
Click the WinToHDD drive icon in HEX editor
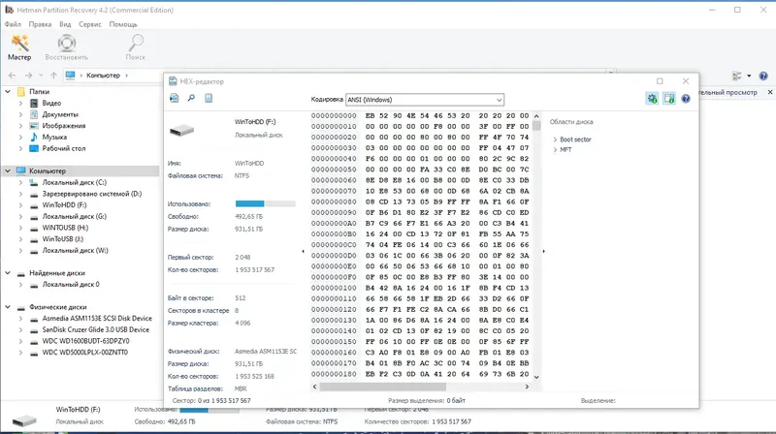pyautogui.click(x=181, y=130)
